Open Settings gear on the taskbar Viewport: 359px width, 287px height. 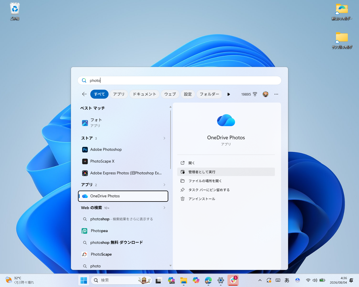pyautogui.click(x=221, y=280)
